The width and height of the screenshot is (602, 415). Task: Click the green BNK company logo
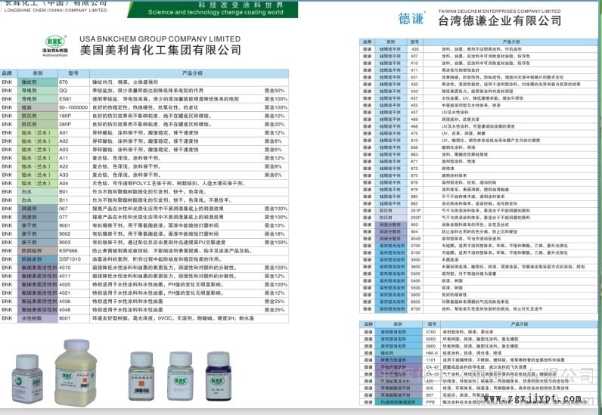click(53, 43)
